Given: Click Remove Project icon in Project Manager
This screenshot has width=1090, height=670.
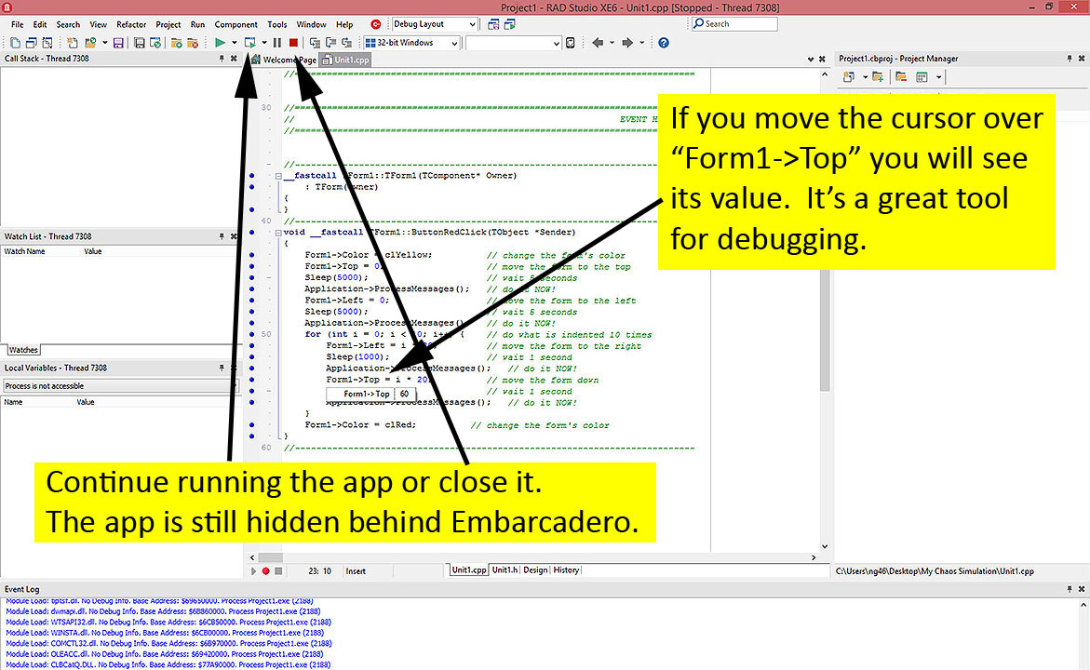Looking at the screenshot, I should [x=901, y=77].
